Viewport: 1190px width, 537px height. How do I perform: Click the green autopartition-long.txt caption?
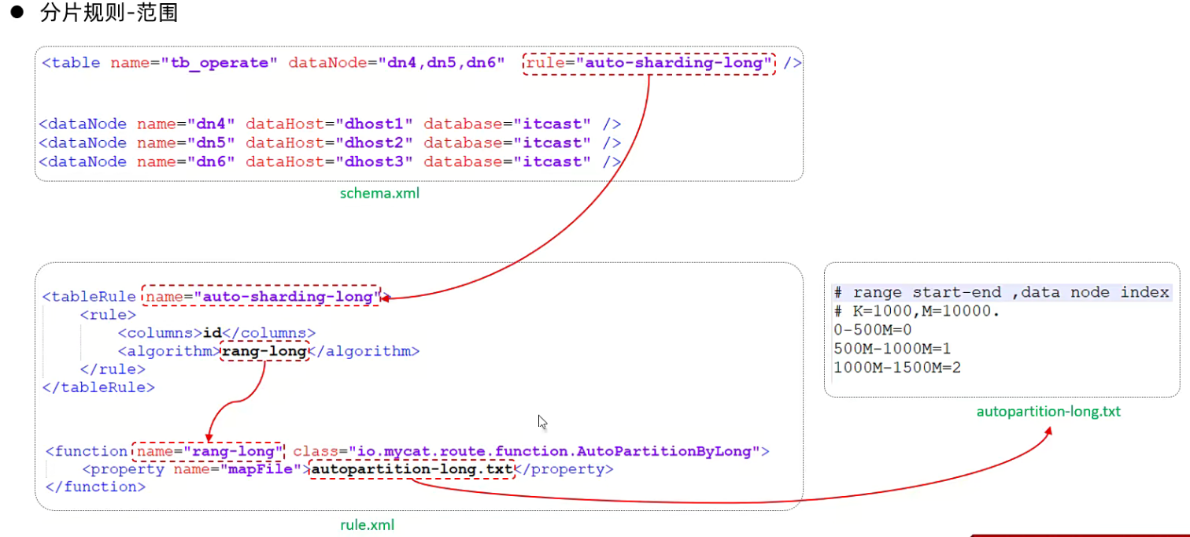pos(1048,411)
